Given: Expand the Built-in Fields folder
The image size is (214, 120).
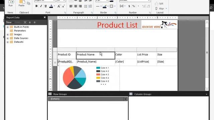Looking at the screenshot, I should point(8,27).
